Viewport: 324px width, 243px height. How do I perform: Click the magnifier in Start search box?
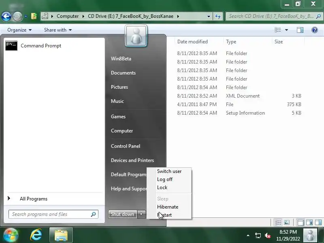pyautogui.click(x=94, y=214)
